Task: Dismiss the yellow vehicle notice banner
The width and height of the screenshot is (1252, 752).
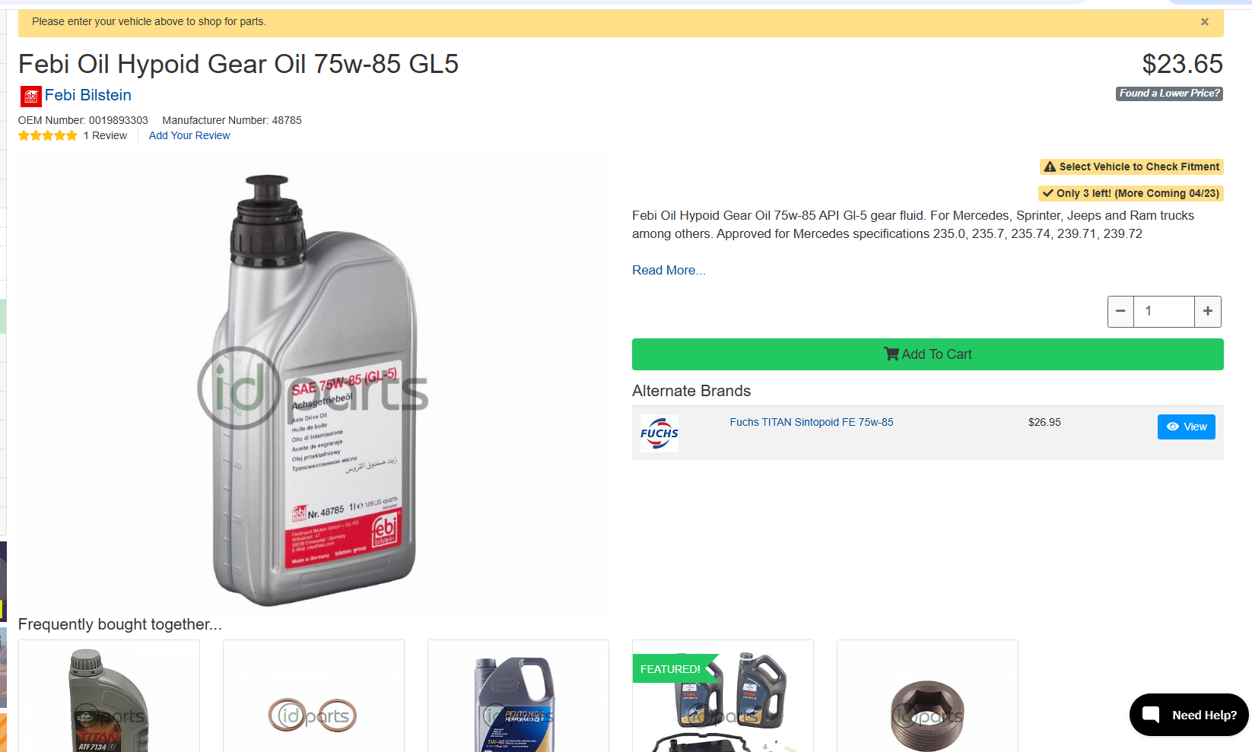Action: click(1204, 22)
